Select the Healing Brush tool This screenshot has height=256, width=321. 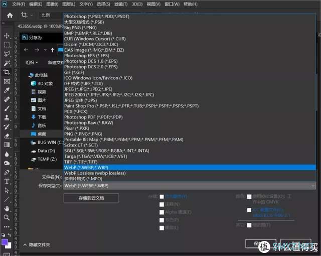click(7, 99)
